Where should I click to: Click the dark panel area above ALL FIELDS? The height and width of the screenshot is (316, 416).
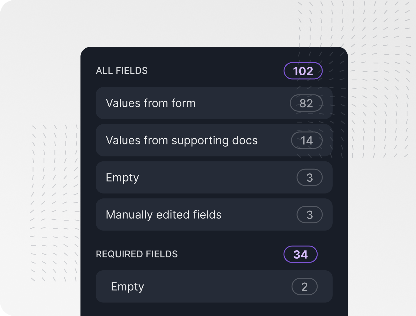[x=214, y=55]
